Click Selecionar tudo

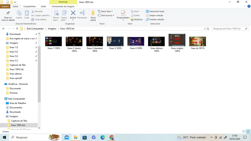coord(155,11)
